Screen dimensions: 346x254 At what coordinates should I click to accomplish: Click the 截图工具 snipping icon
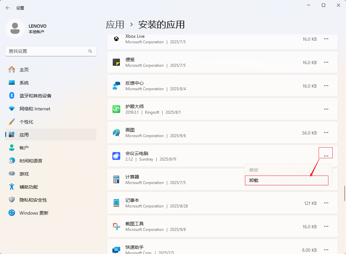(116, 226)
